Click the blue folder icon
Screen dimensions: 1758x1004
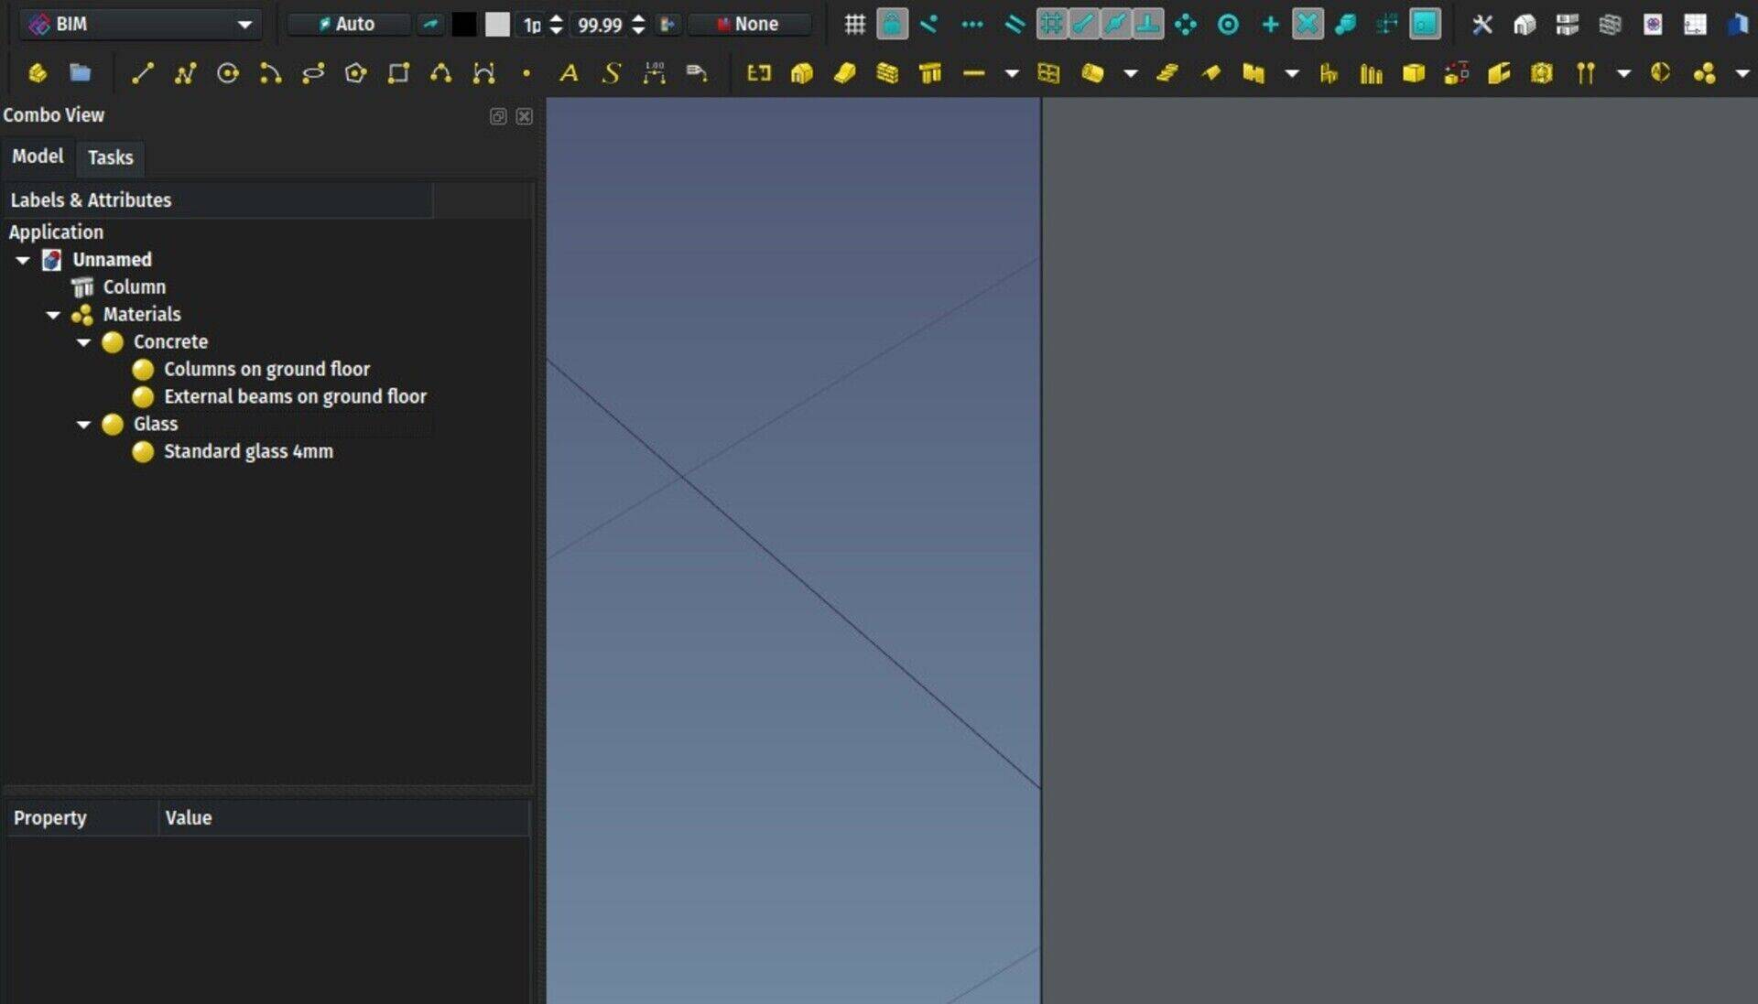81,73
